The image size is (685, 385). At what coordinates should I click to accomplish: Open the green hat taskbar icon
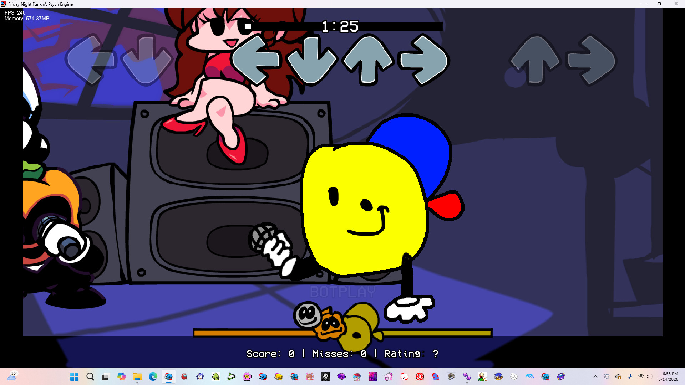click(231, 376)
